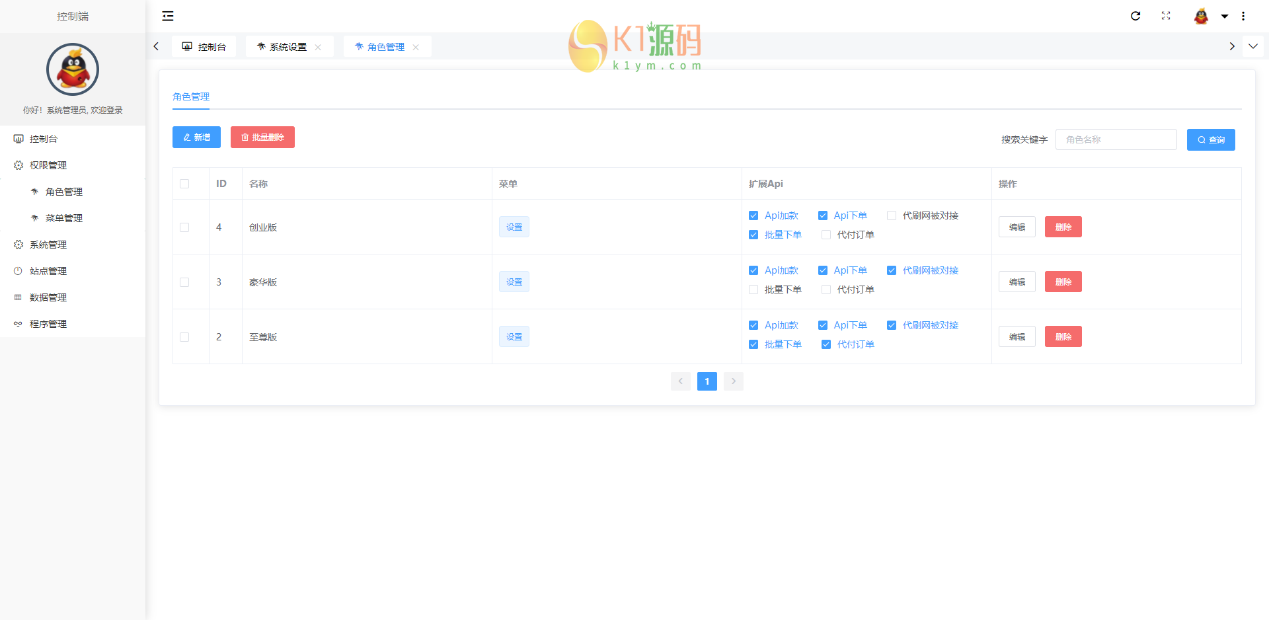The height and width of the screenshot is (620, 1269).
Task: Collapse the sidebar with the hamburger icon
Action: pyautogui.click(x=168, y=16)
